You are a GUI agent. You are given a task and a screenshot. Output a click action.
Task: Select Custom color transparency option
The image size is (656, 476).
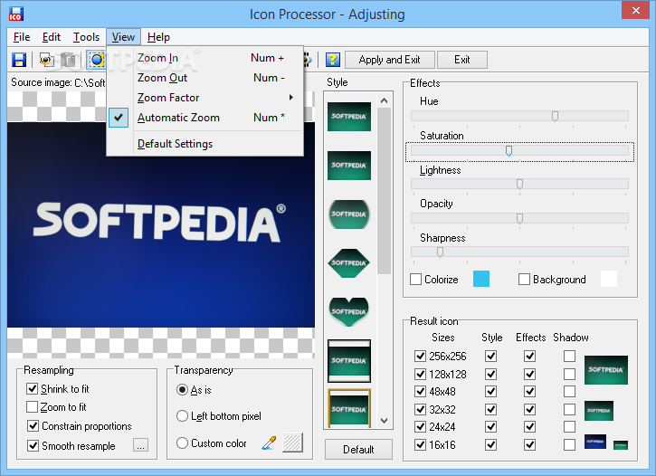(182, 443)
